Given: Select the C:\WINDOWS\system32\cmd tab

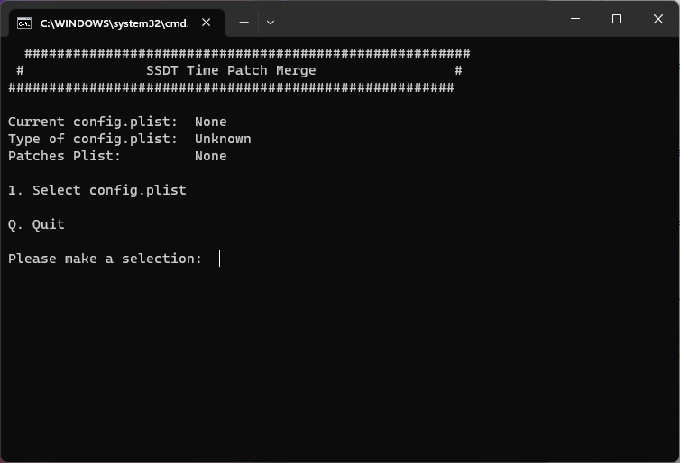Looking at the screenshot, I should [114, 23].
